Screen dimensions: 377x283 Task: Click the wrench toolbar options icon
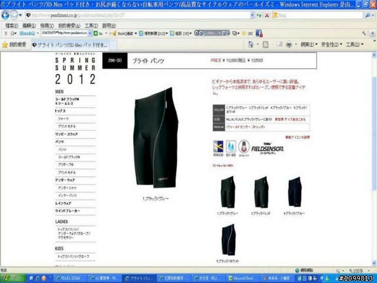pos(364,34)
